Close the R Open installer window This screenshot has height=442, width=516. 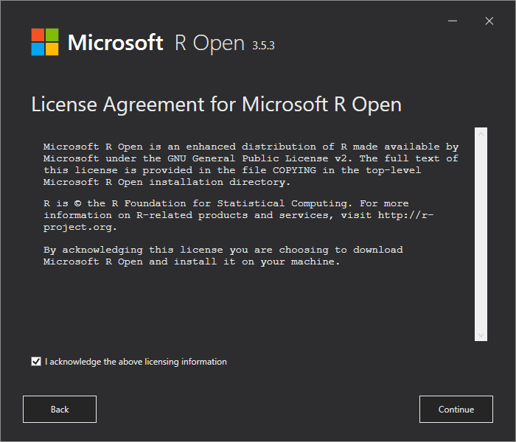[489, 21]
